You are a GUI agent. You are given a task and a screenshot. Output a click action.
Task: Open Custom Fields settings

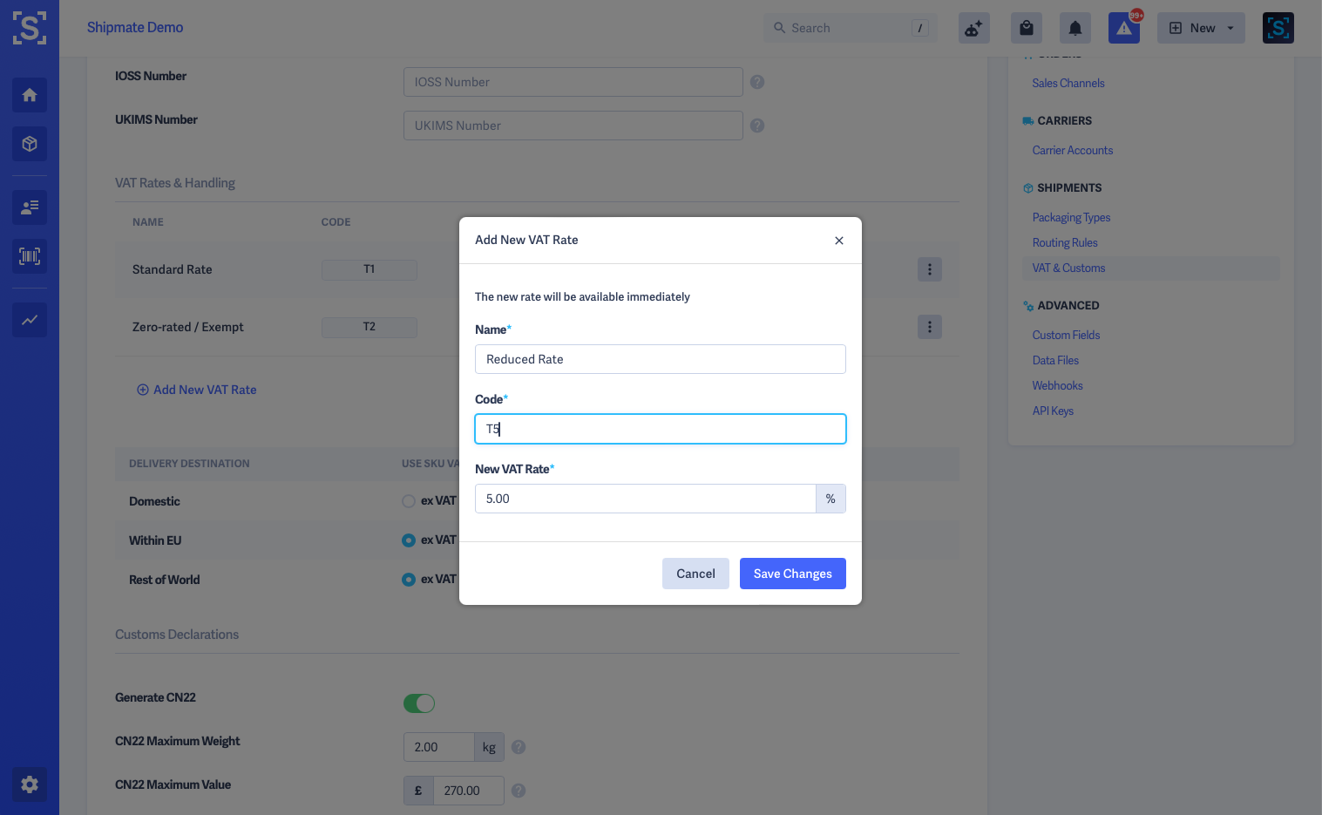[1066, 336]
